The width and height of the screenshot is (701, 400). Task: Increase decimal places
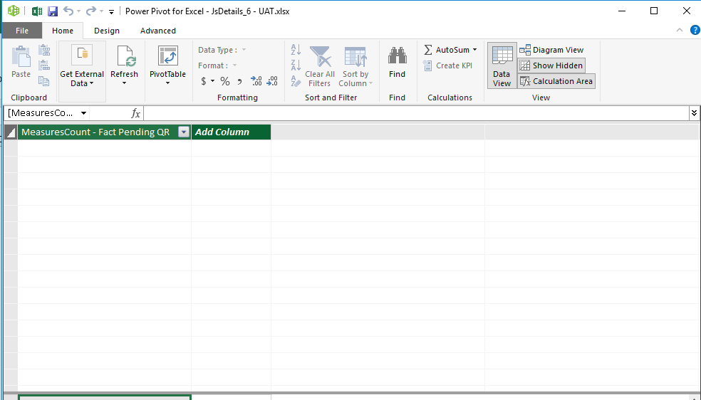256,81
